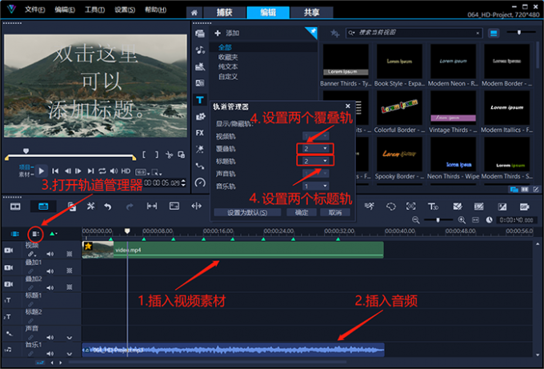Toggle repeat playback loop

(102, 170)
